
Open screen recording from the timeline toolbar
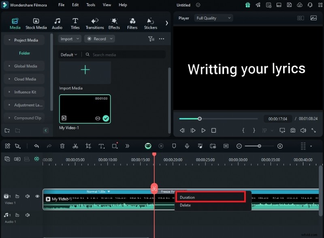point(213,146)
